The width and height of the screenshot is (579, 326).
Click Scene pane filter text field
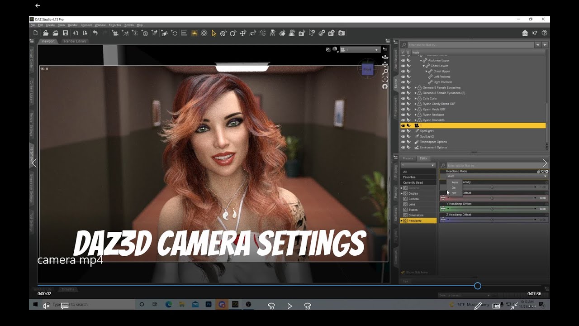pyautogui.click(x=470, y=45)
